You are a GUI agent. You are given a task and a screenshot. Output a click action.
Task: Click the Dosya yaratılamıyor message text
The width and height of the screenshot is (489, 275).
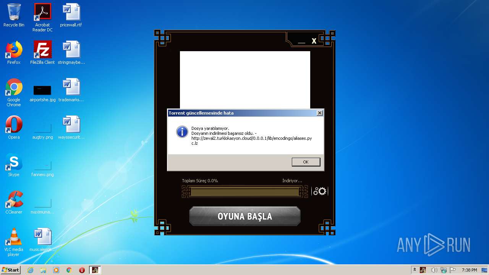[x=210, y=128]
